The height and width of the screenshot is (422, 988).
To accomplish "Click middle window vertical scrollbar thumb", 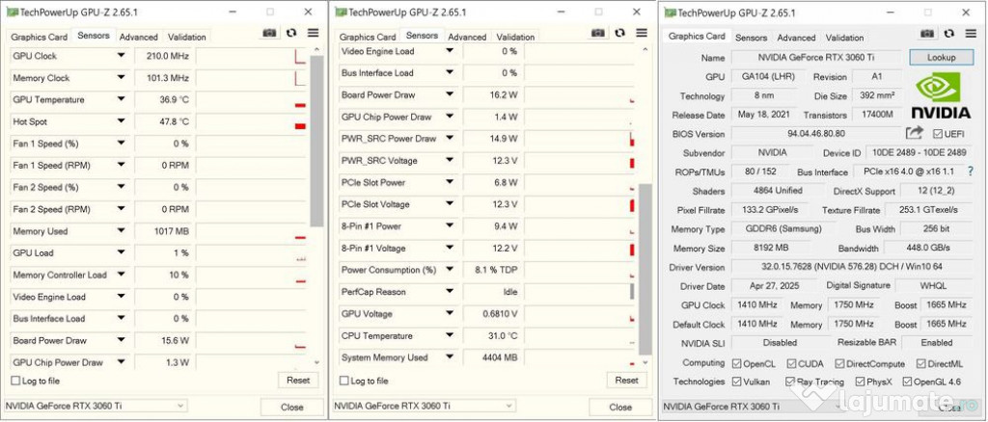I will tap(645, 269).
